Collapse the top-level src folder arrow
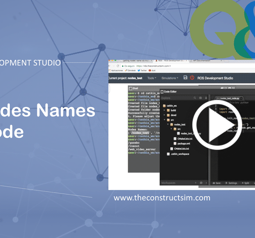The height and width of the screenshot is (238, 255). coord(164,120)
